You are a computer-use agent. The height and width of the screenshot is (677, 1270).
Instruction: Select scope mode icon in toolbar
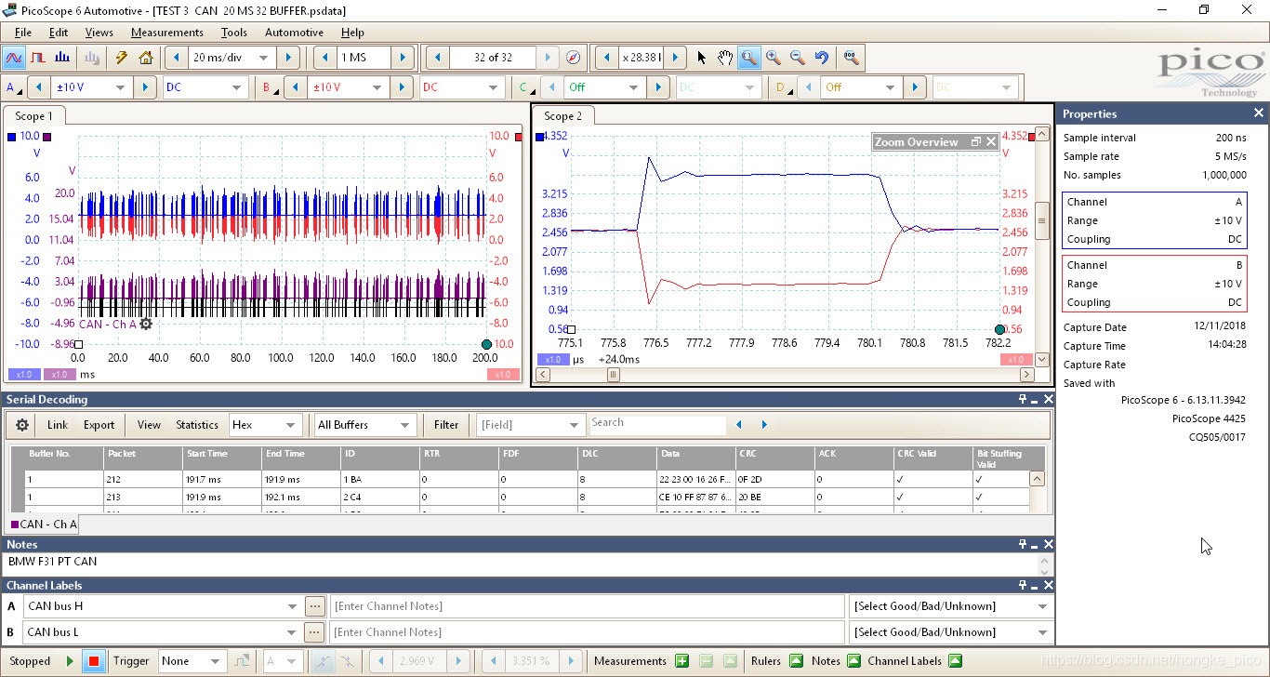coord(14,58)
